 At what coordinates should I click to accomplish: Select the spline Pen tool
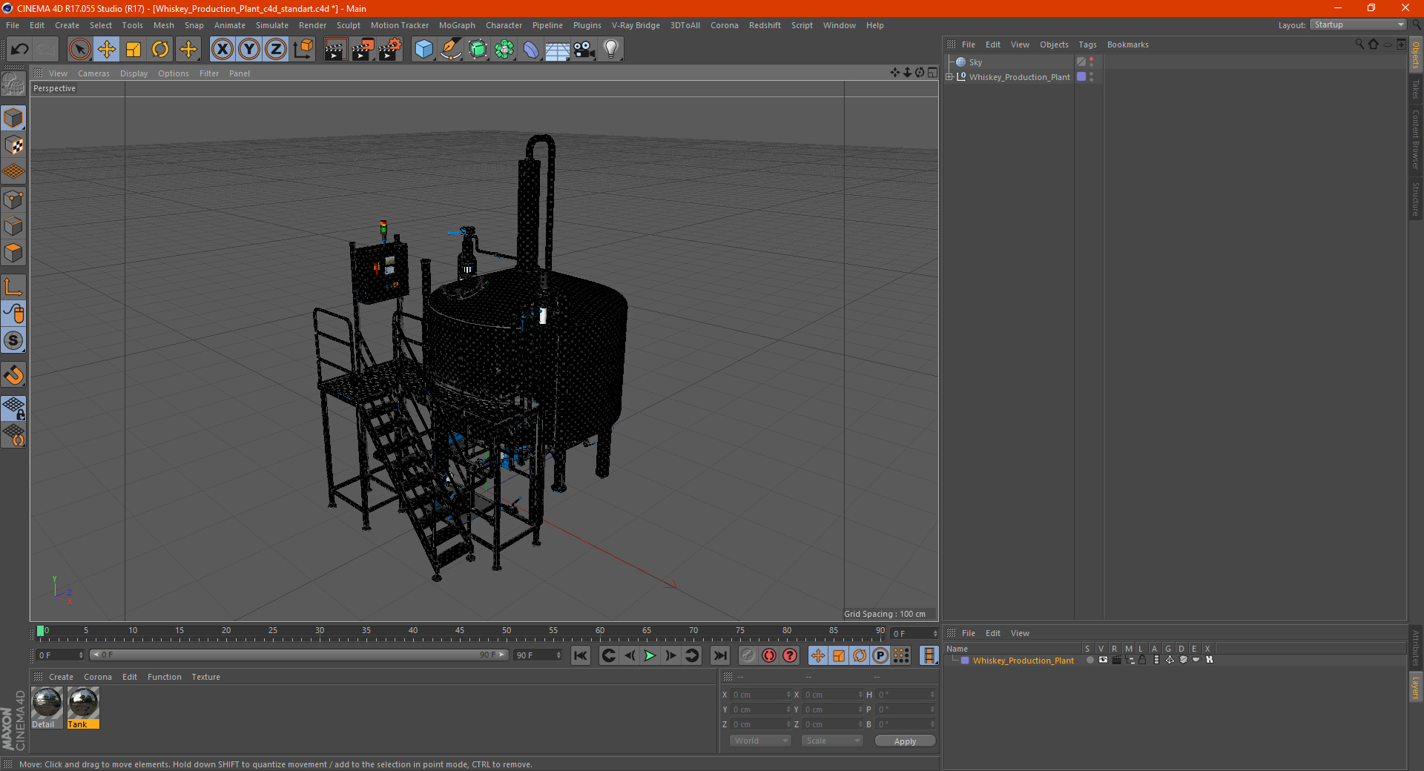pos(451,50)
